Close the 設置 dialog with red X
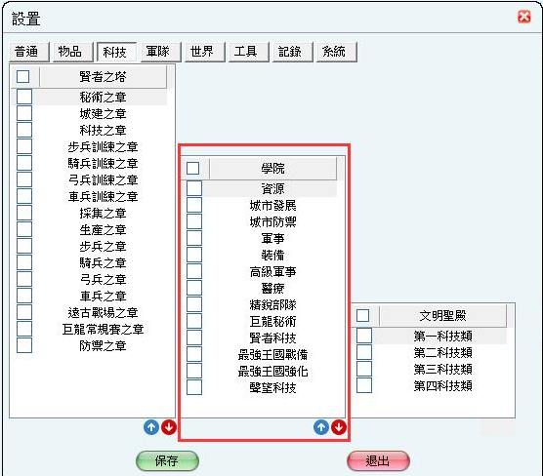Screen dimensions: 543x476 (523, 17)
